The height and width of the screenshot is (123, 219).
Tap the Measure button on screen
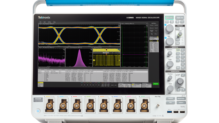coord(152,28)
